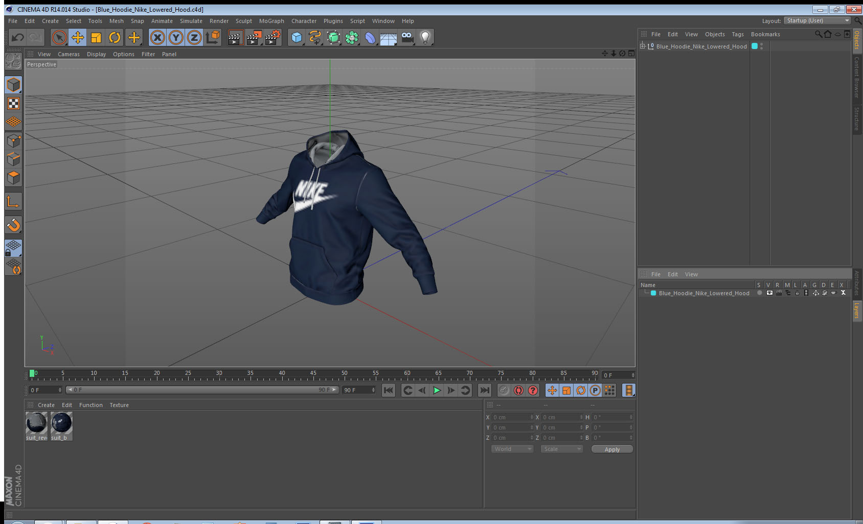Image resolution: width=863 pixels, height=524 pixels.
Task: Open the floor environment icon
Action: click(389, 37)
